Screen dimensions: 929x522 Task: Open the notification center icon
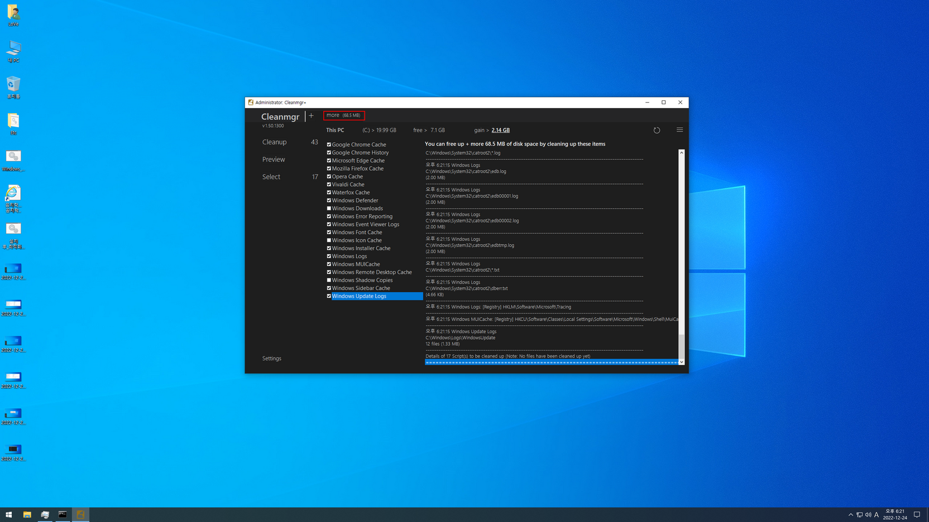[917, 515]
